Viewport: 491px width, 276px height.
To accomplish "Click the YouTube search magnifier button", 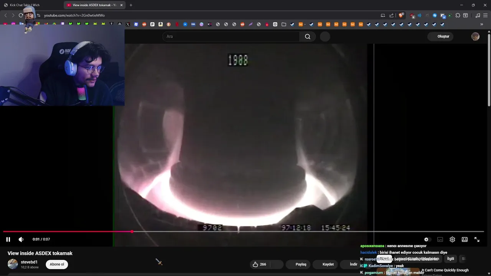I will (x=308, y=36).
